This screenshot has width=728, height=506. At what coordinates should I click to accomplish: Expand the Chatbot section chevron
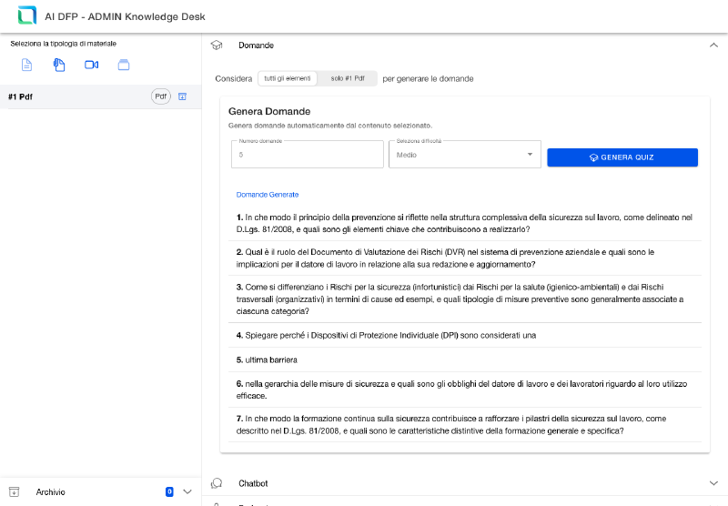click(x=713, y=483)
